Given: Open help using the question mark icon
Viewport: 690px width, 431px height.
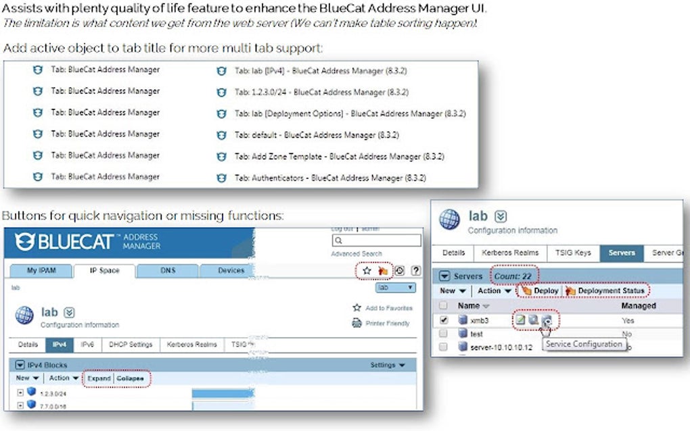Looking at the screenshot, I should pos(416,270).
